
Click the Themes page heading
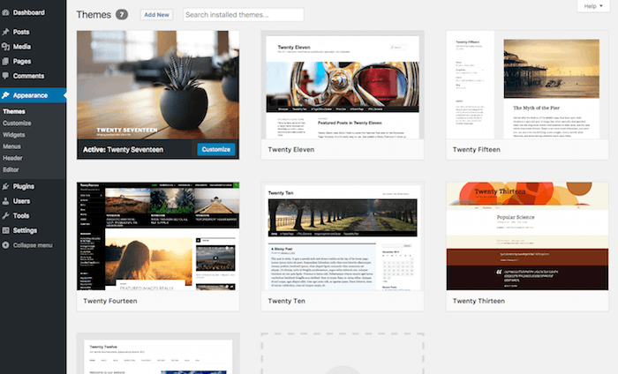coord(94,15)
